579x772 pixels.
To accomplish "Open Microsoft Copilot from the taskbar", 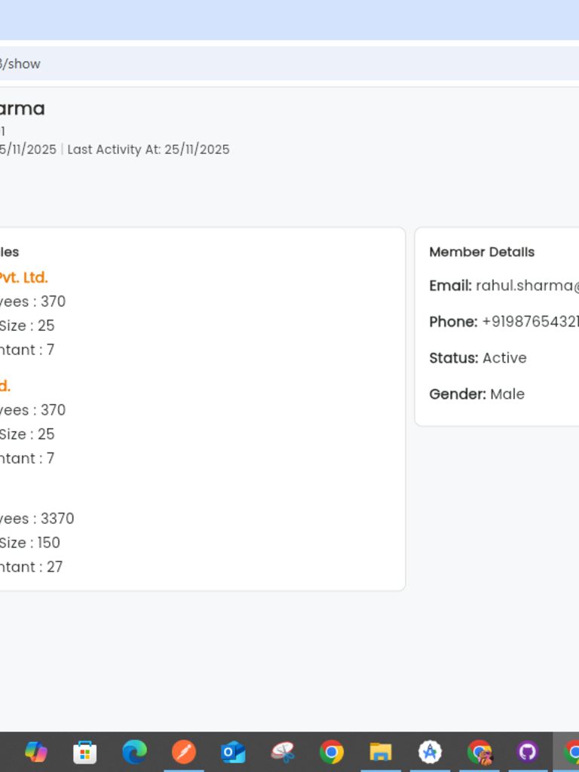I will 35,752.
